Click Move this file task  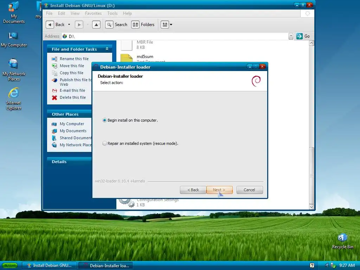72,66
